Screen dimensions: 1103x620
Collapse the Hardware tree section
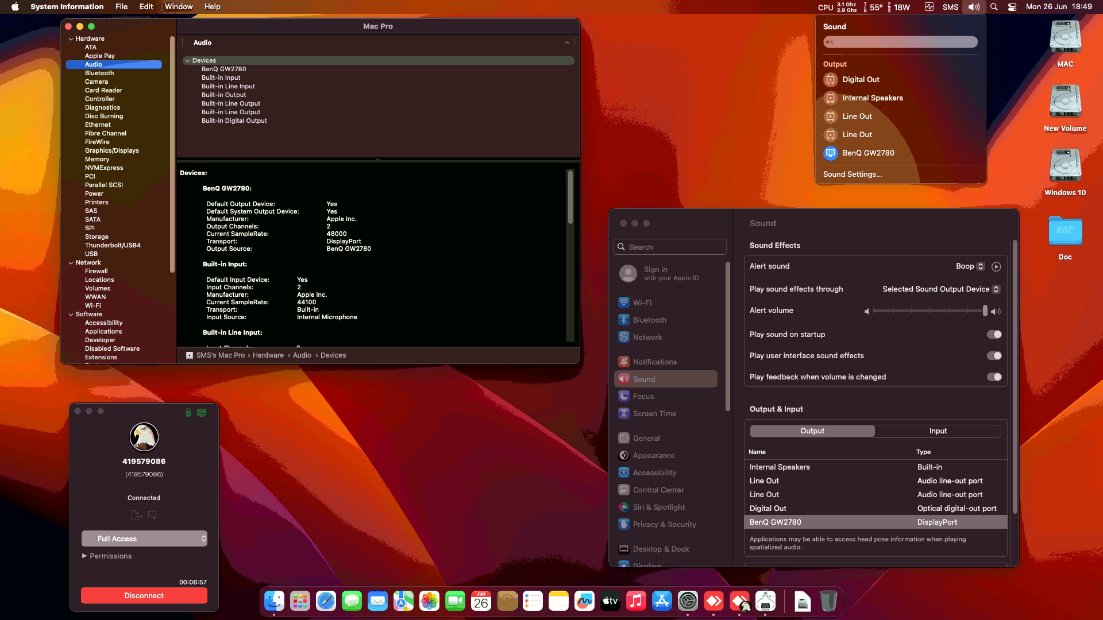coord(71,39)
